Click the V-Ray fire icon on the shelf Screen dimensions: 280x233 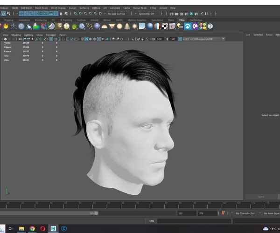(6, 26)
